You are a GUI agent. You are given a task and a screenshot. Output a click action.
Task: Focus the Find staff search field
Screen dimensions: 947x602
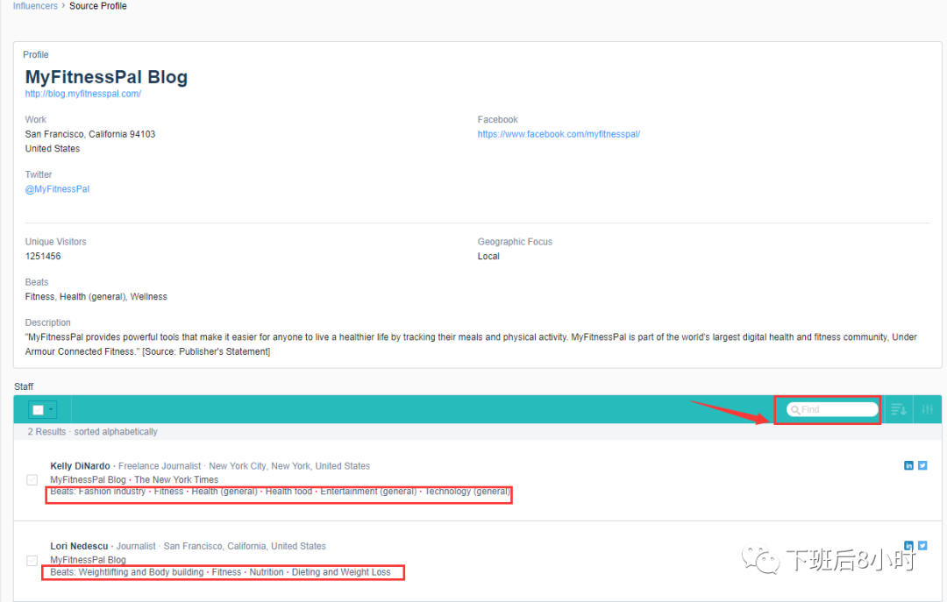(x=832, y=410)
